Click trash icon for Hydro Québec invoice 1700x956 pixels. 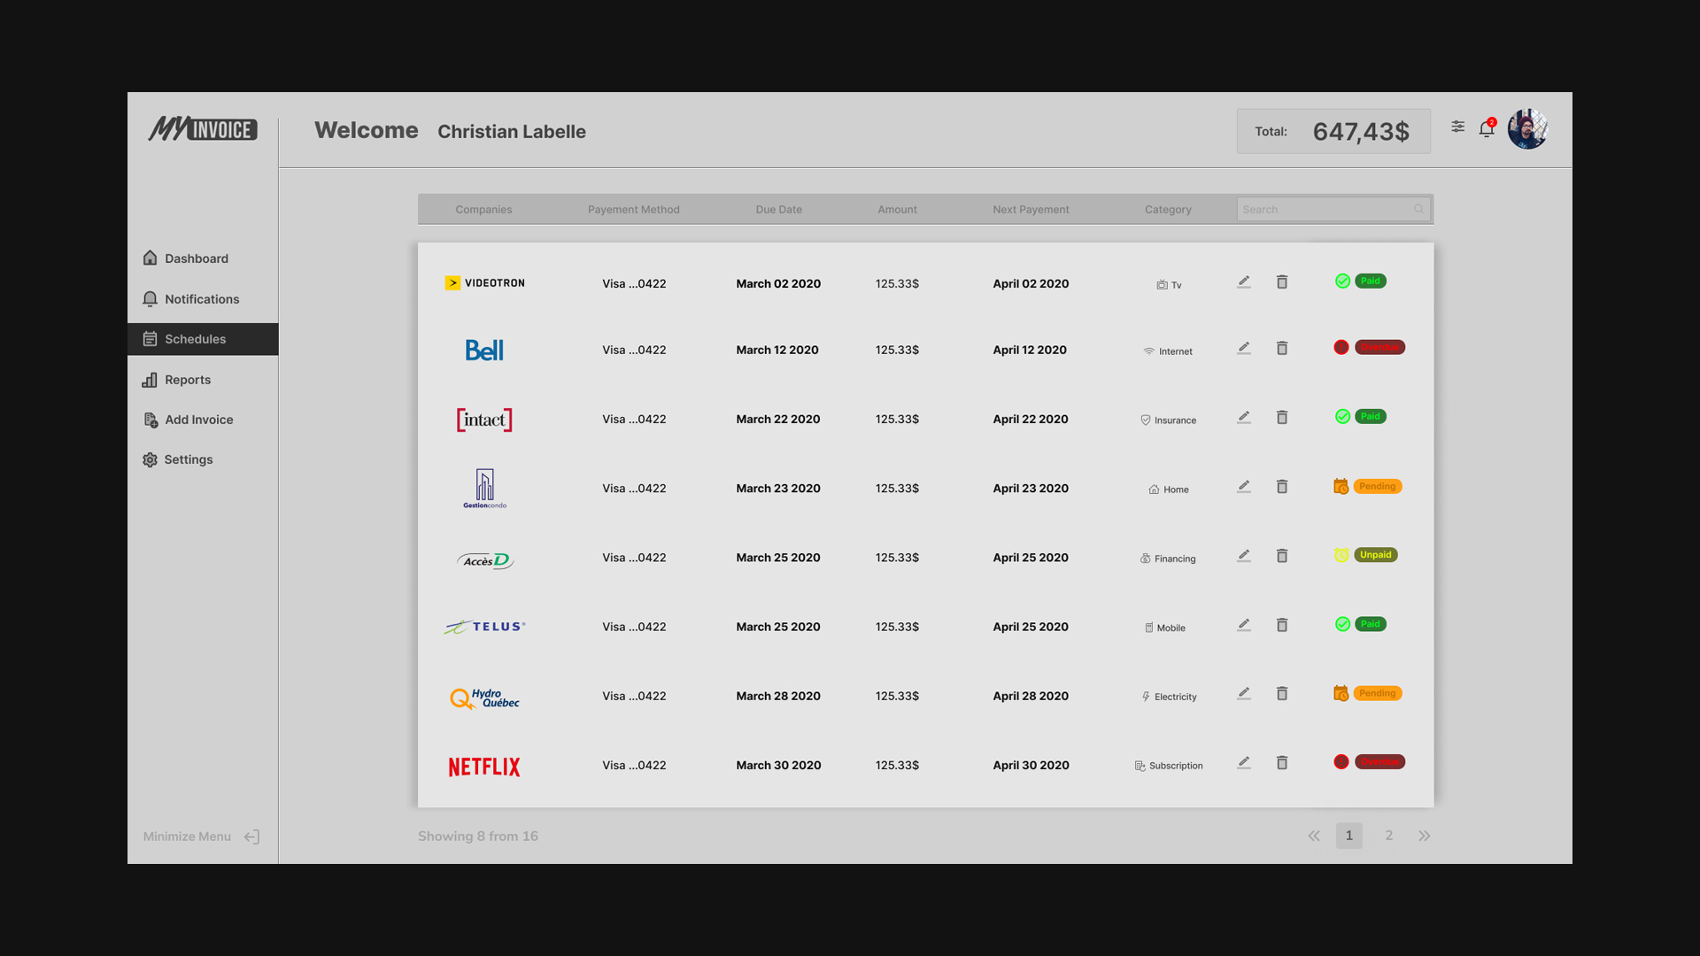tap(1281, 694)
